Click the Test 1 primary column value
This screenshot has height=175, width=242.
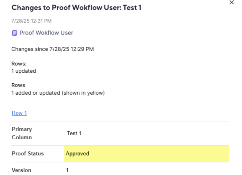(x=74, y=133)
